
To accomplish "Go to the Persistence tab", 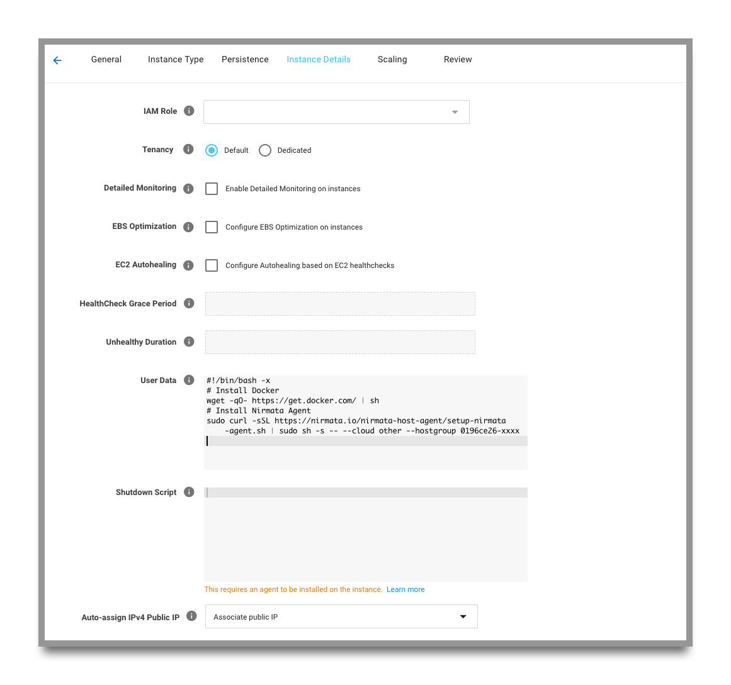I will [245, 59].
